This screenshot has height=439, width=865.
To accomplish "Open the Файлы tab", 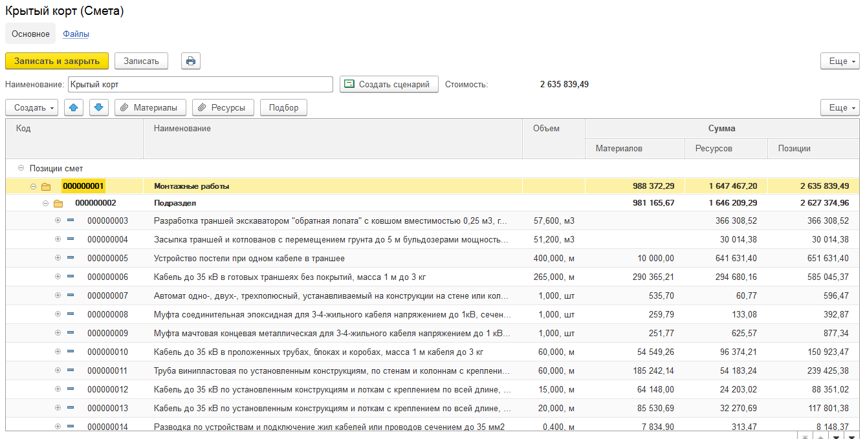I will tap(76, 34).
